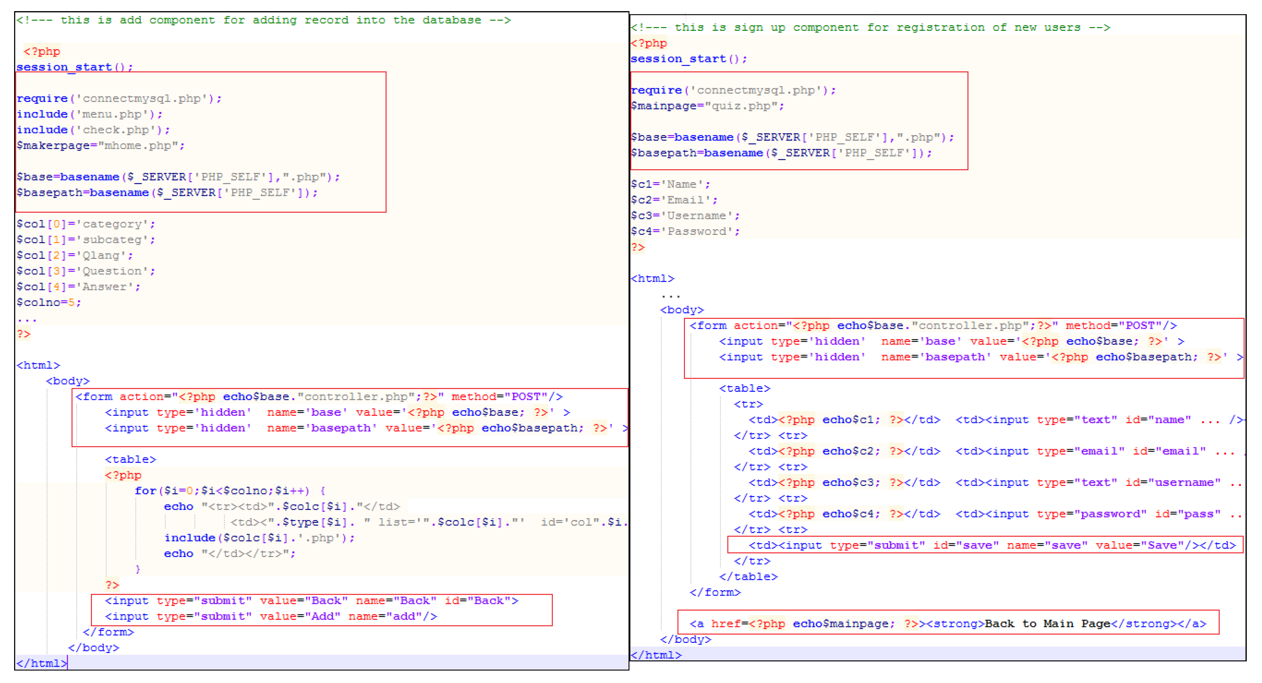Click the include($colc[$i].'.php') line
This screenshot has width=1262, height=683.
[x=259, y=537]
